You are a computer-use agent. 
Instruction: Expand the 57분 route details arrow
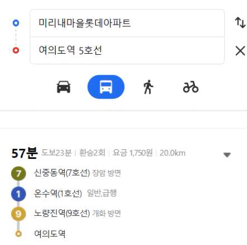click(x=227, y=155)
